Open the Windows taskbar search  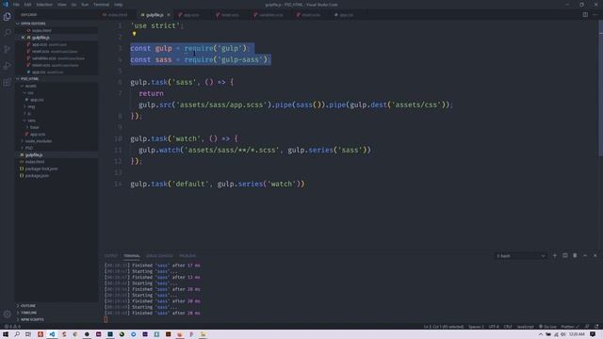[17, 334]
